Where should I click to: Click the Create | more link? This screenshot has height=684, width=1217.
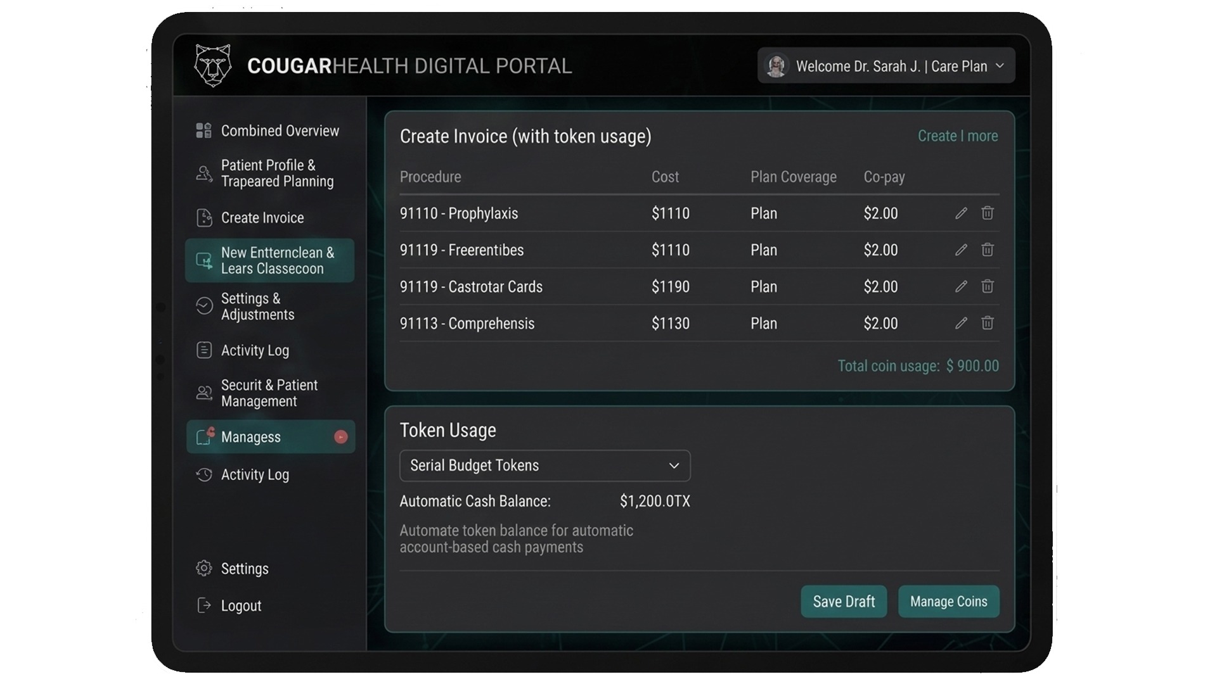click(957, 136)
